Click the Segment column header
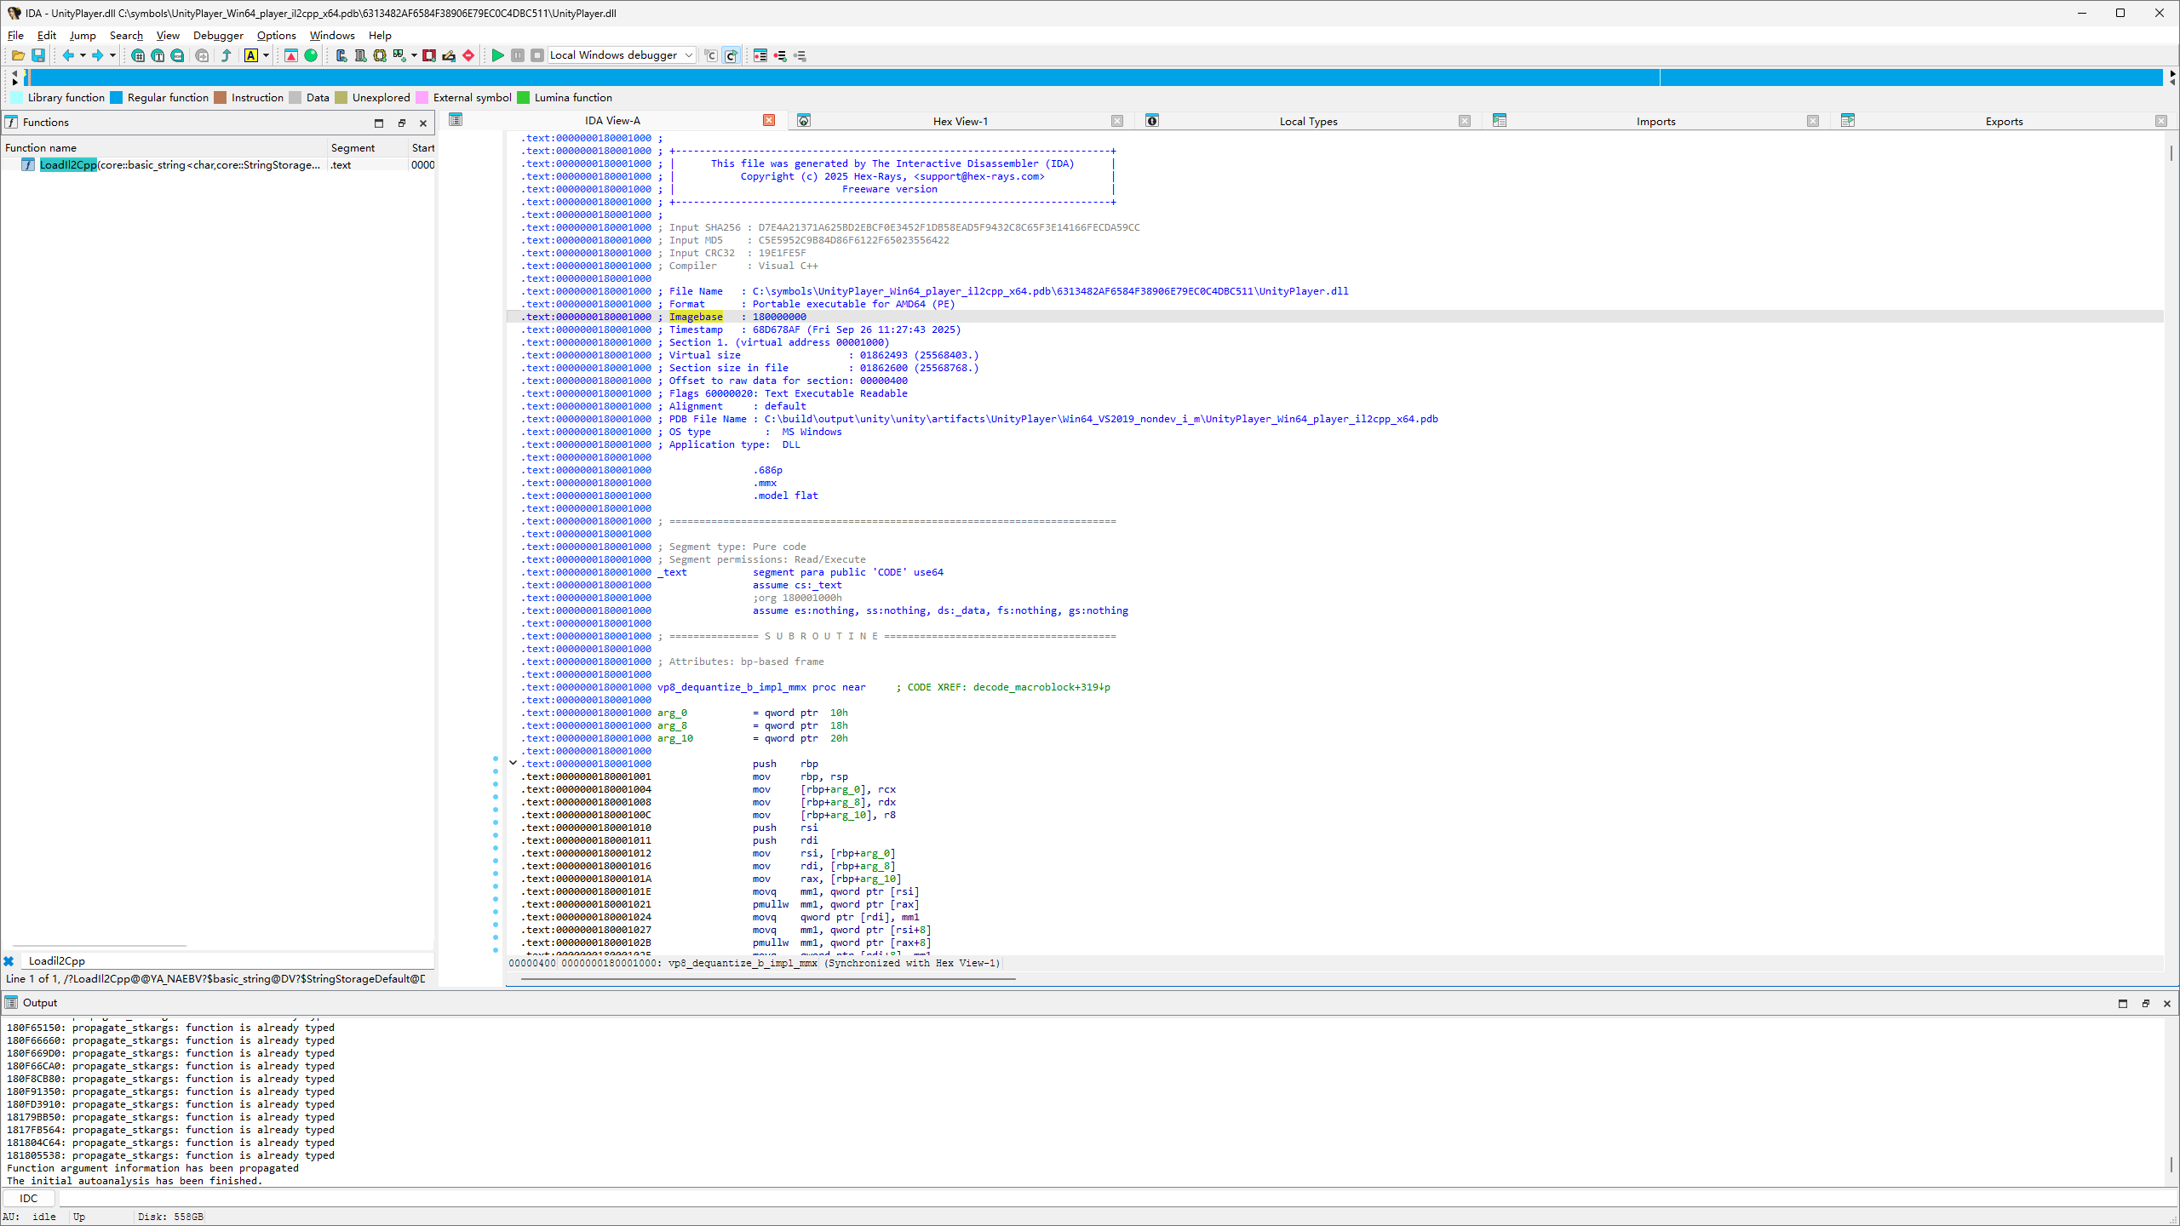This screenshot has height=1226, width=2180. [x=353, y=147]
